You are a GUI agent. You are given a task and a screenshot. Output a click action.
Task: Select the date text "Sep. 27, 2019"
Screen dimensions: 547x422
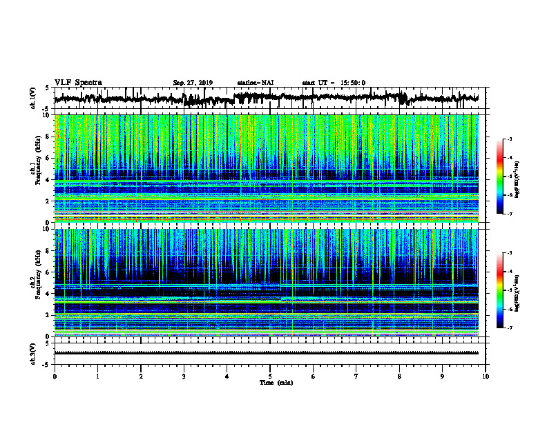[x=193, y=83]
